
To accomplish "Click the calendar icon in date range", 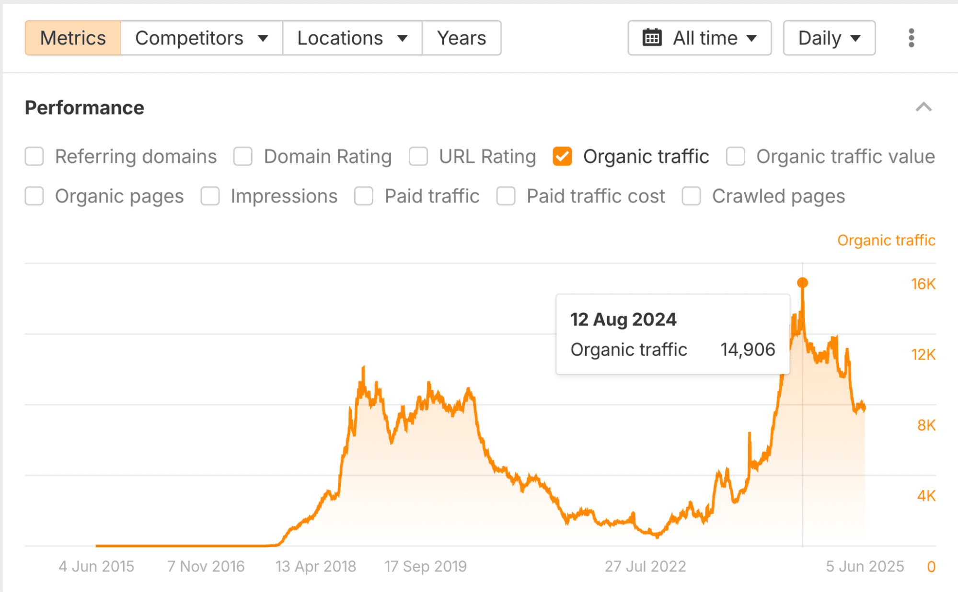I will [x=652, y=38].
